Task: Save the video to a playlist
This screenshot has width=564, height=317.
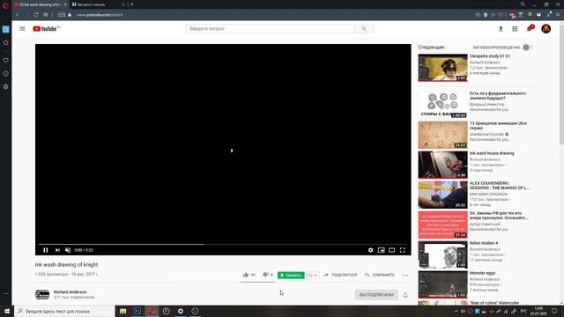Action: [x=380, y=275]
